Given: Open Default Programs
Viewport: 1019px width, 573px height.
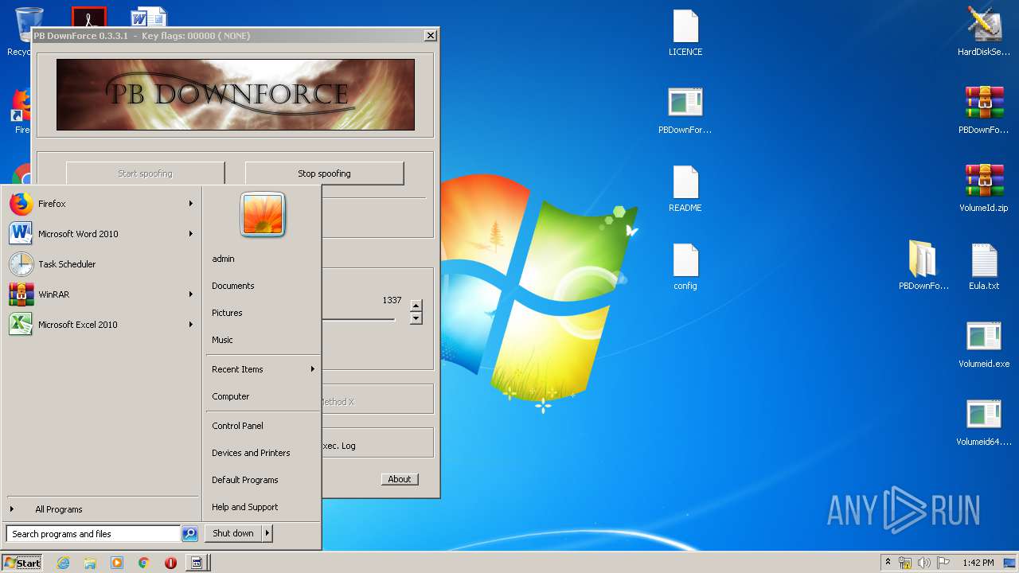Looking at the screenshot, I should click(262, 480).
